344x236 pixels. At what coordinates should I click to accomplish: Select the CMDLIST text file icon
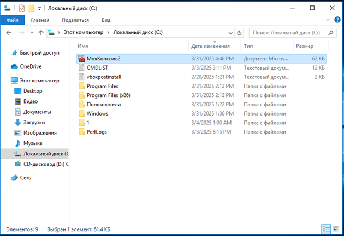click(x=81, y=68)
